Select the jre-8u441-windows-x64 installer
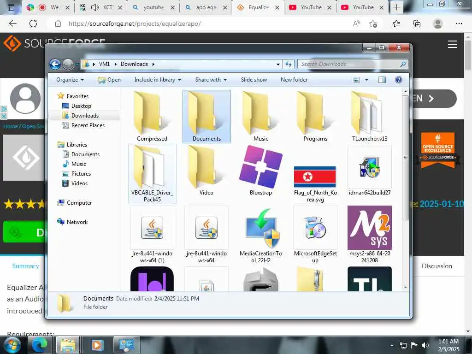Screen dimensions: 472x354 point(206,235)
